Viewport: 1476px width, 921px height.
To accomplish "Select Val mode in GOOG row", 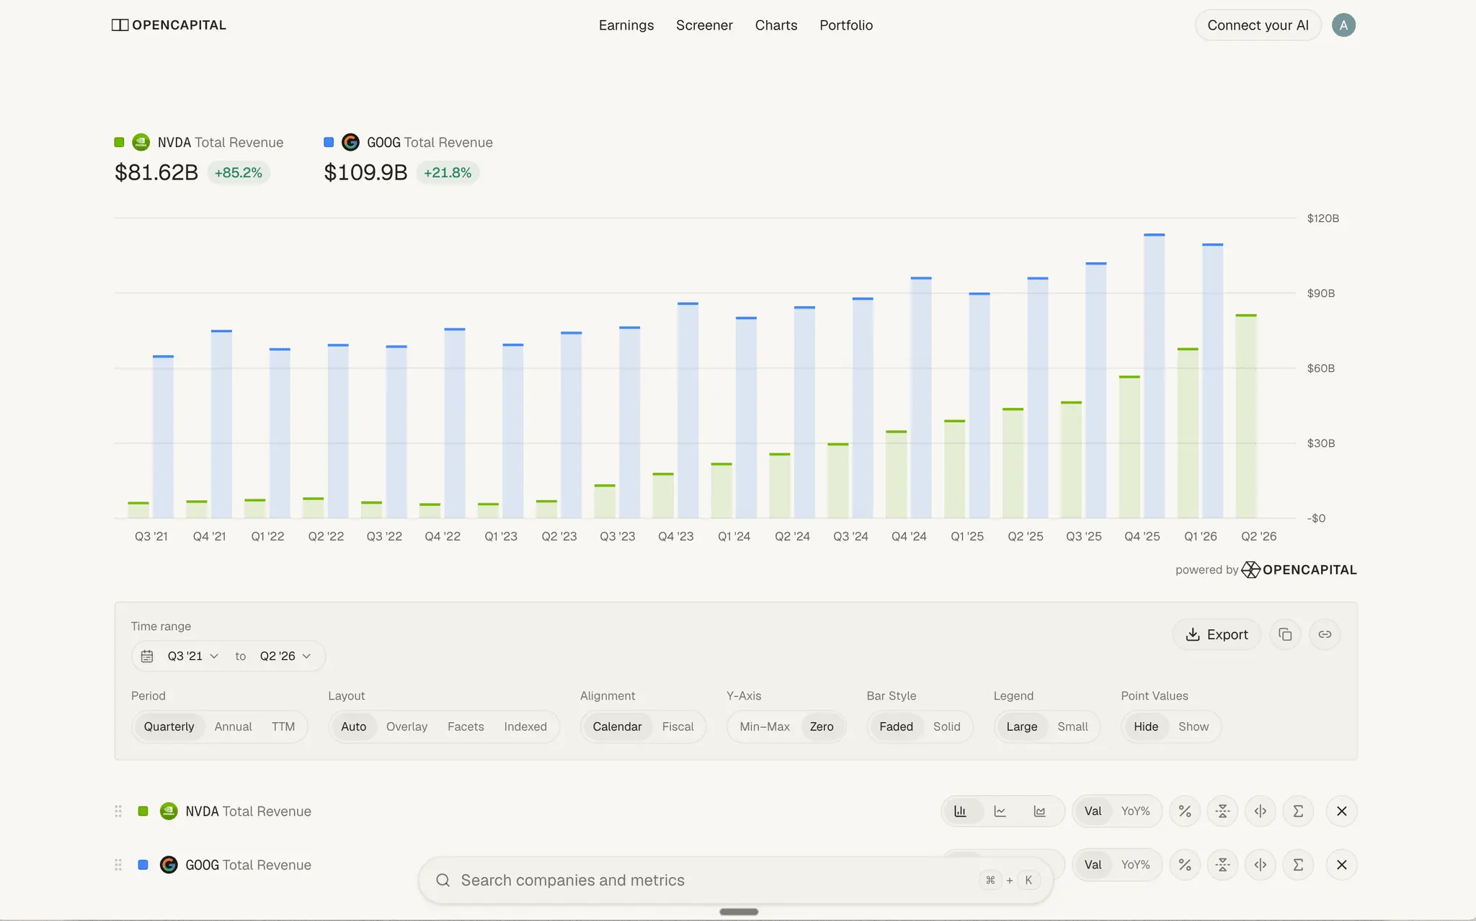I will pyautogui.click(x=1093, y=864).
